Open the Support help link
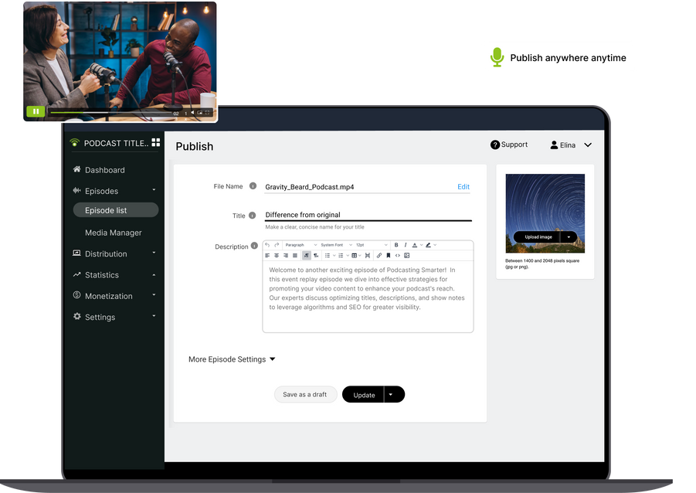 pos(509,144)
